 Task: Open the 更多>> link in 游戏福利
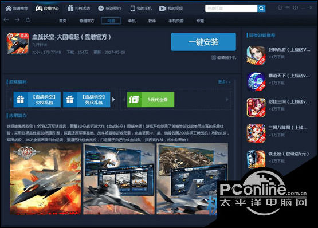(x=224, y=82)
